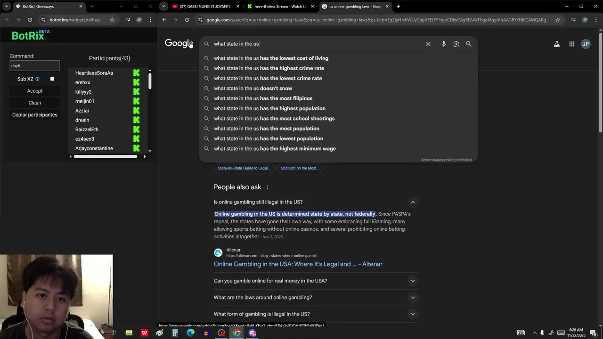Click the Google search text field

pos(317,44)
